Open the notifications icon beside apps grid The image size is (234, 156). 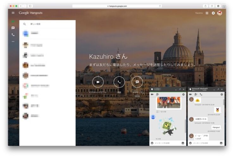[213, 13]
